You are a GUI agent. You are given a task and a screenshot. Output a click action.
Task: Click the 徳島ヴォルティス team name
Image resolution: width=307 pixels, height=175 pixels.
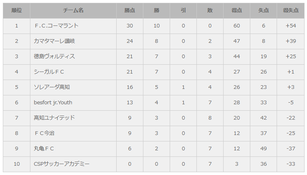[x=54, y=57]
